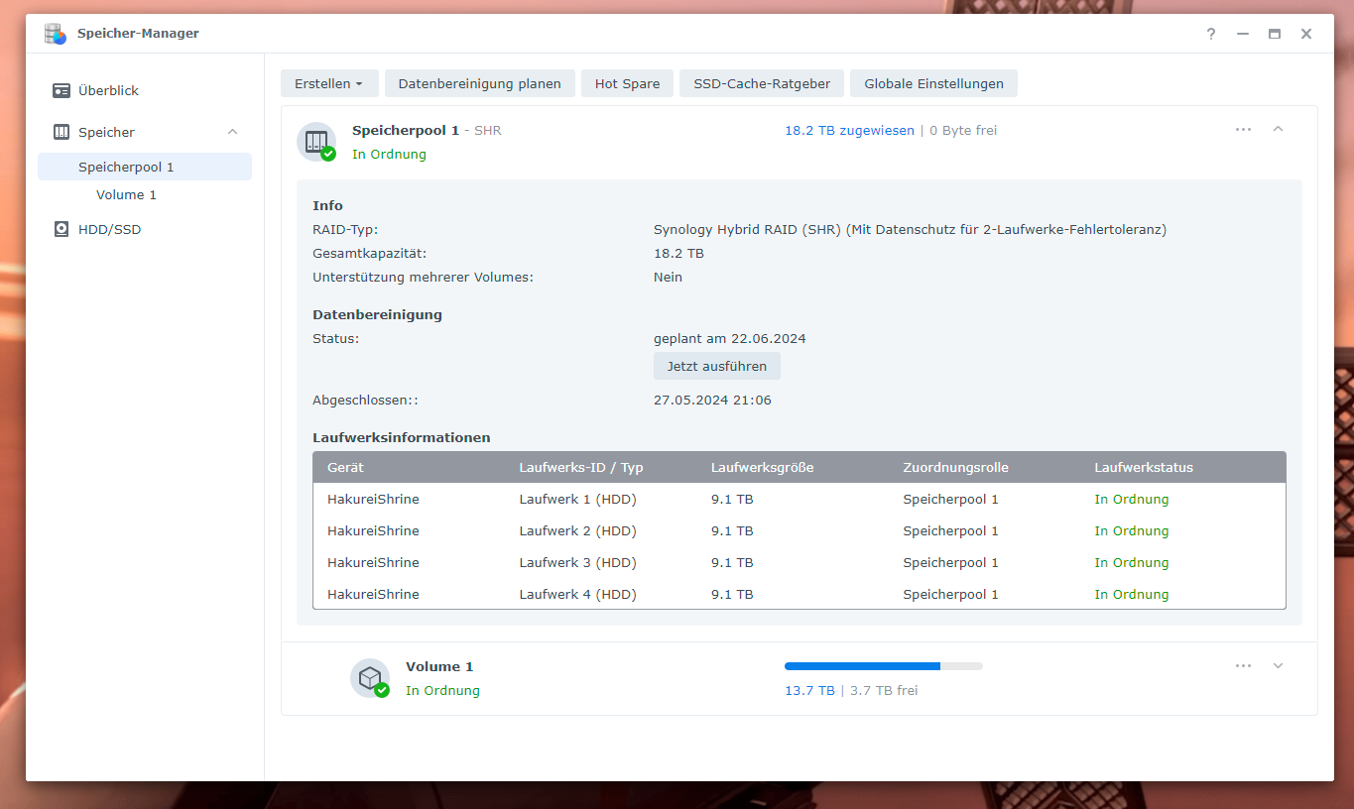1354x809 pixels.
Task: Click the Volume 1 usage bar
Action: point(883,666)
